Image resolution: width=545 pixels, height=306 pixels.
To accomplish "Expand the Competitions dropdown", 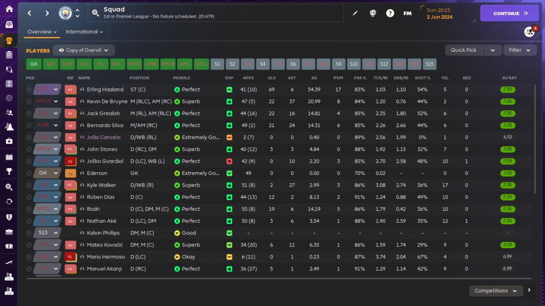I will click(496, 291).
